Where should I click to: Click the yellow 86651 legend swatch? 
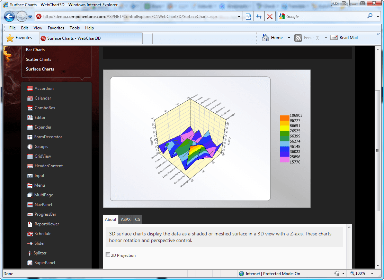pyautogui.click(x=285, y=128)
